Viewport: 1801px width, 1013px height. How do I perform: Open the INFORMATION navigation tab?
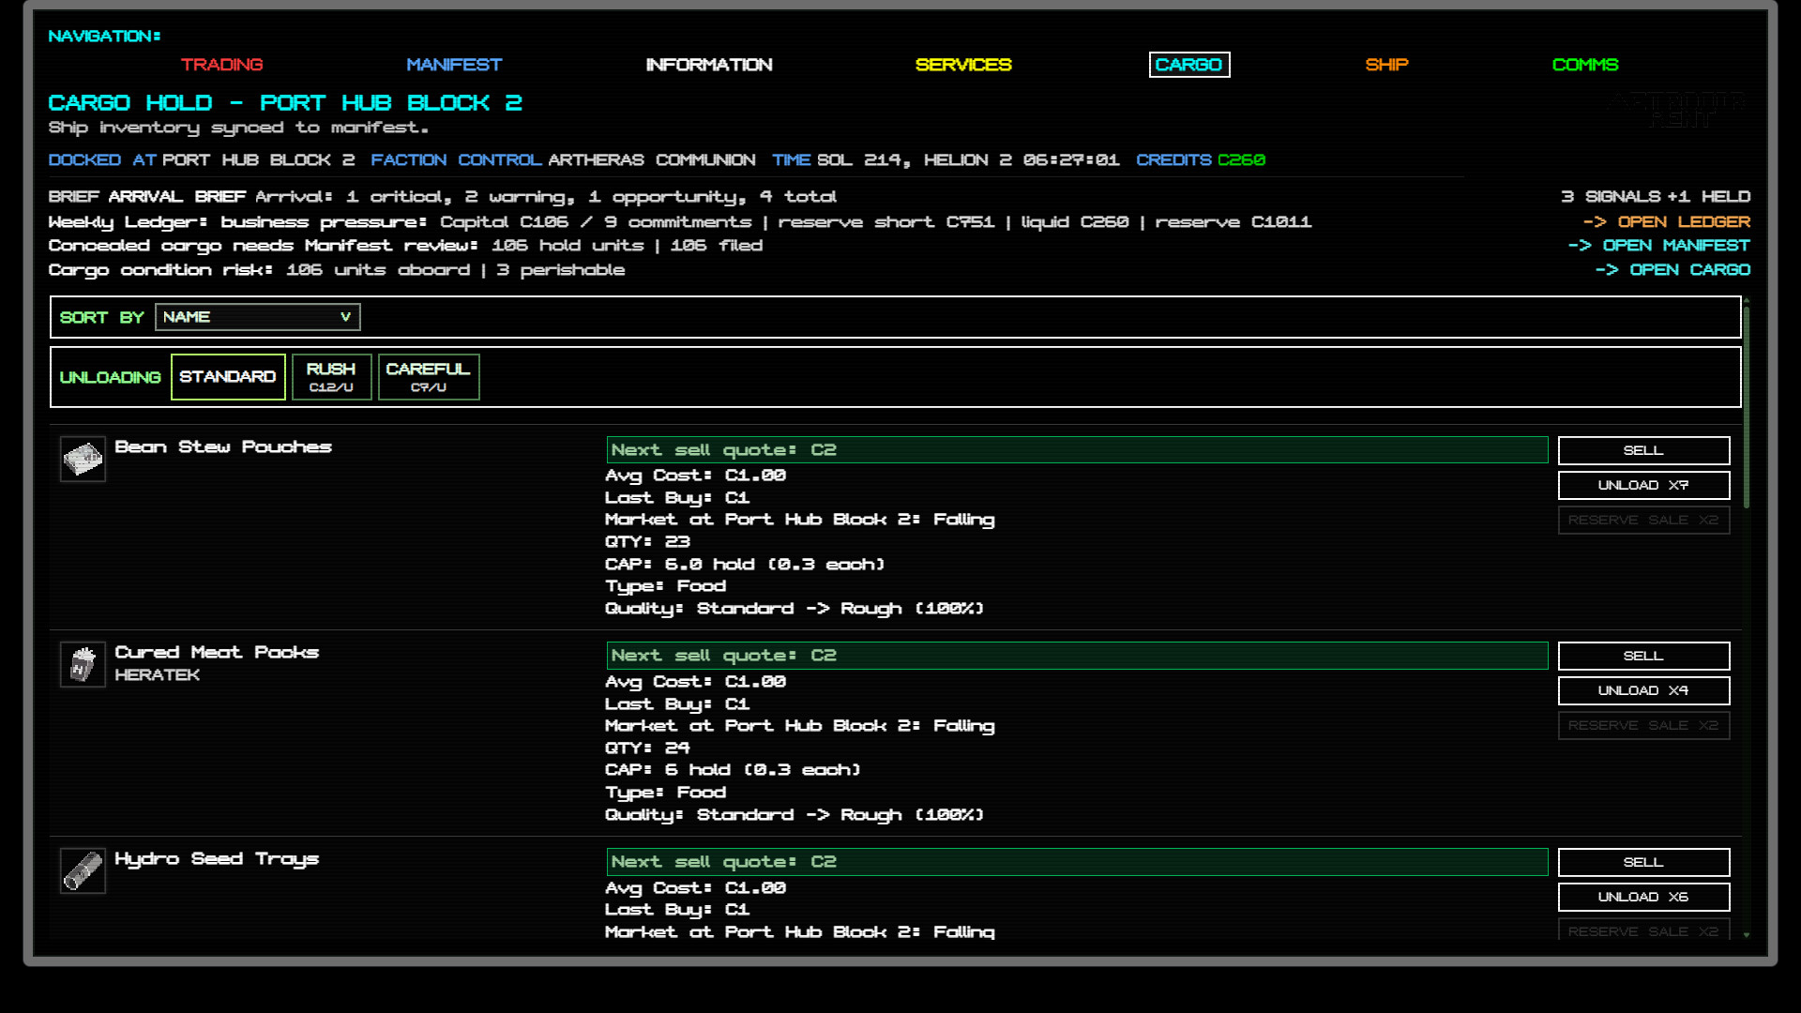709,65
